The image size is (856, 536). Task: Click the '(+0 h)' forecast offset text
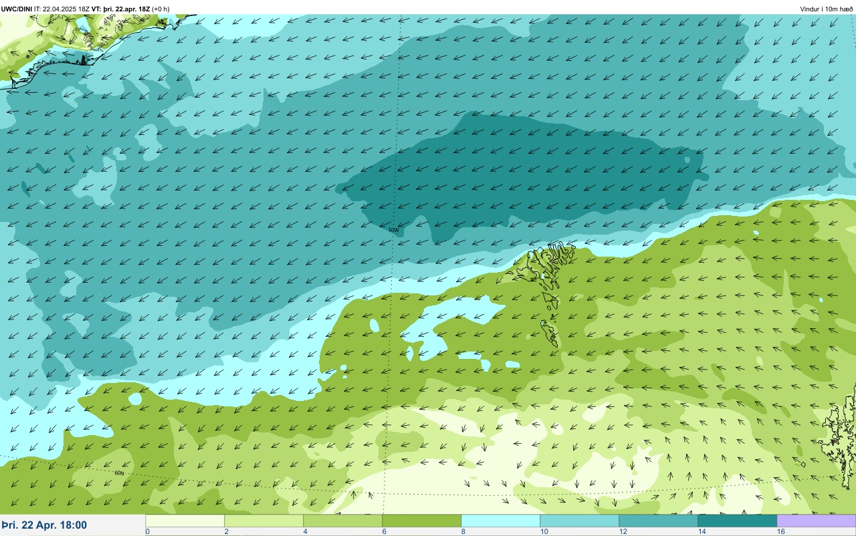coord(161,9)
